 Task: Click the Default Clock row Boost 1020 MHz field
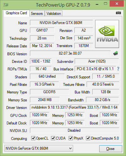coord(110,123)
